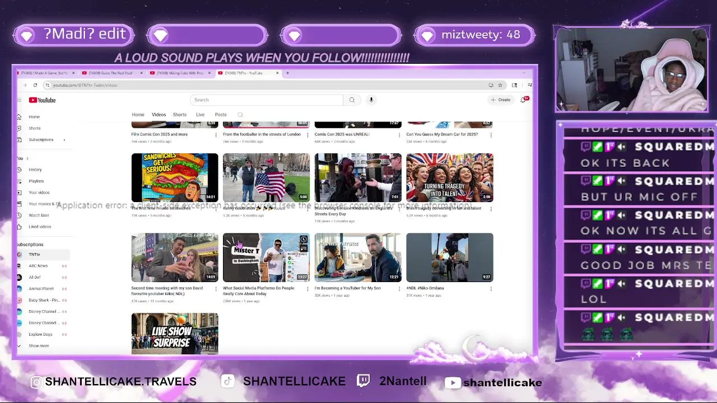Go to sidebar Shorts
717x403 pixels.
(x=35, y=128)
